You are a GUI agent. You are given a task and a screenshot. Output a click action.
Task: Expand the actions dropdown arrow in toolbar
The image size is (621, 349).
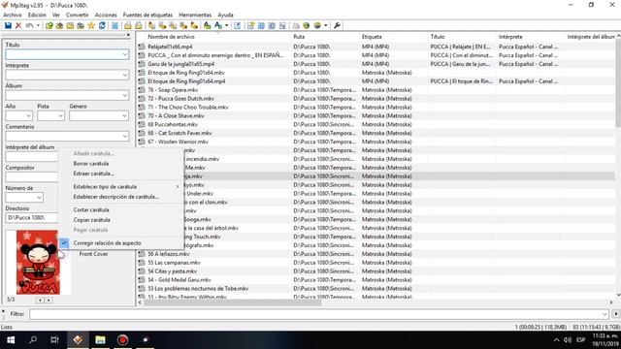pos(226,26)
